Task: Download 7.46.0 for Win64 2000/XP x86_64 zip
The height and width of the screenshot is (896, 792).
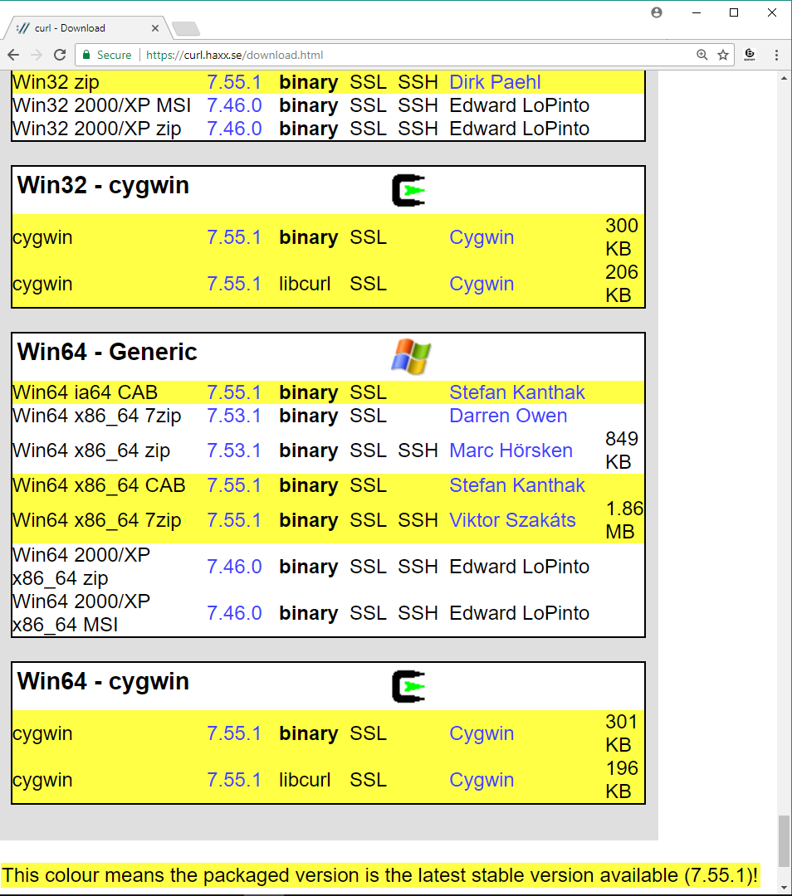Action: point(234,567)
